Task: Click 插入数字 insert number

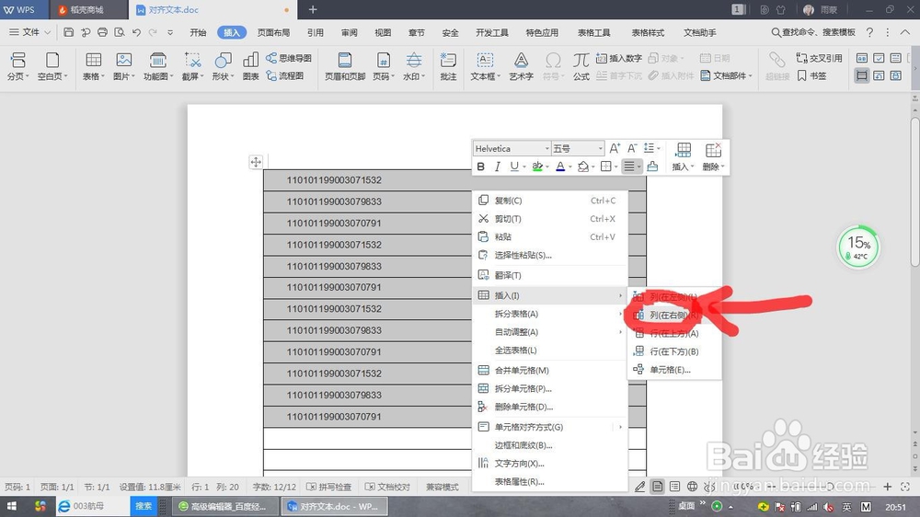Action: pyautogui.click(x=619, y=58)
